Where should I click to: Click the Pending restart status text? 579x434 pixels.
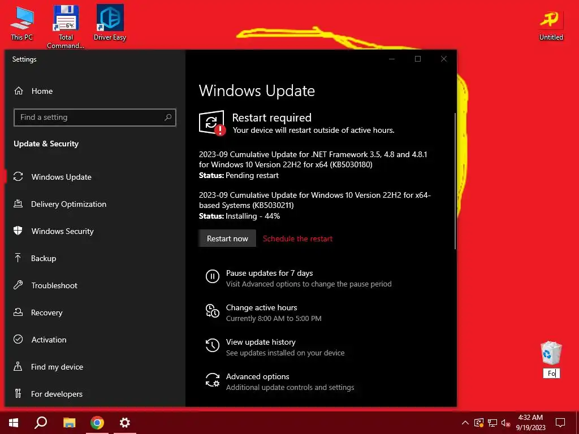pos(252,175)
